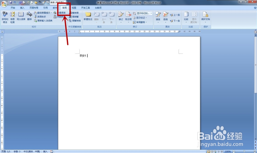Open the 英语助手 English assistant
Screen dimensions: 257x153
pos(40,17)
